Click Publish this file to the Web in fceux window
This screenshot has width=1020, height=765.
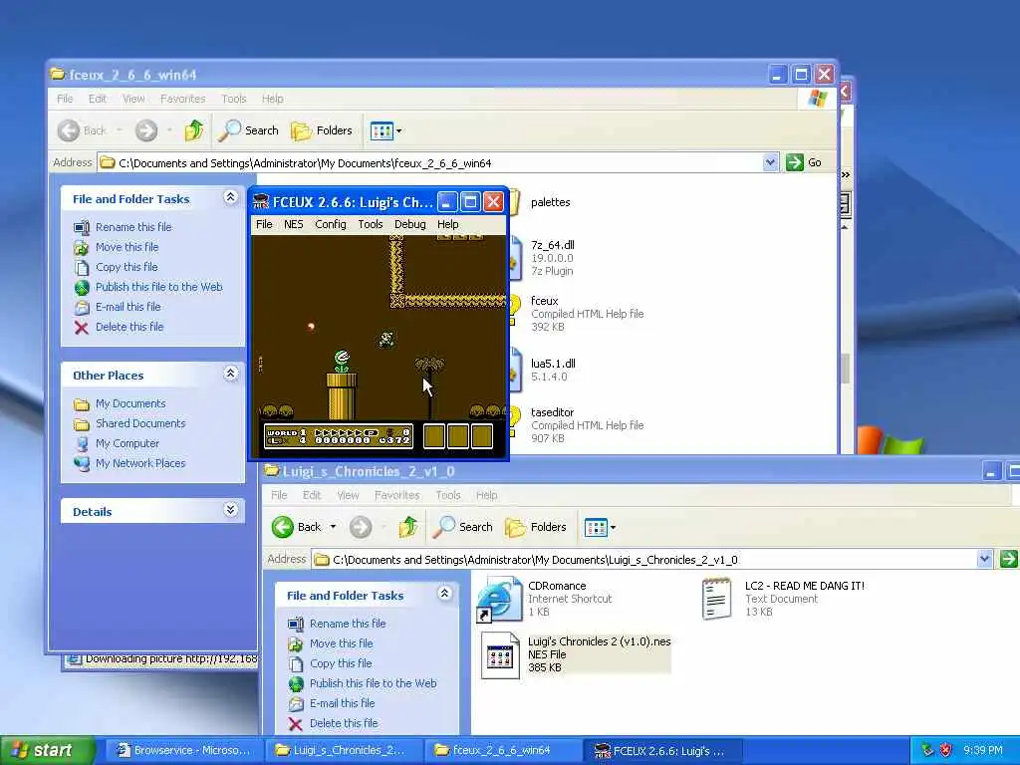158,287
